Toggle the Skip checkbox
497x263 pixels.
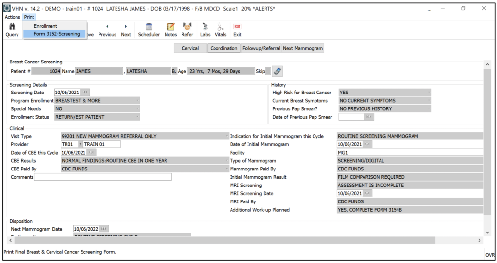[x=268, y=71]
